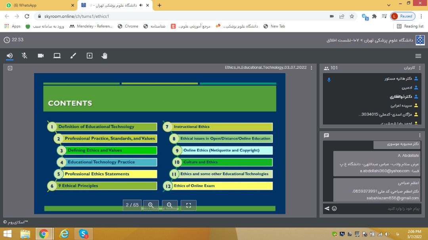The height and width of the screenshot is (240, 428).
Task: Start screen sharing with laptop icon
Action: (x=57, y=56)
